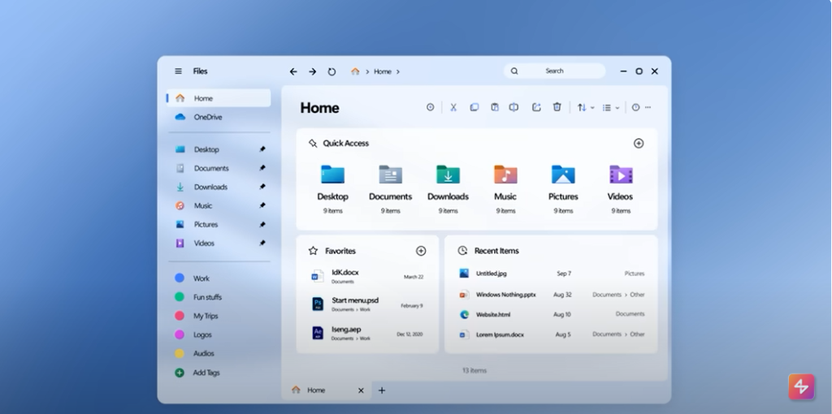832x414 pixels.
Task: Open Iseng.aep from Favorites
Action: click(367, 333)
